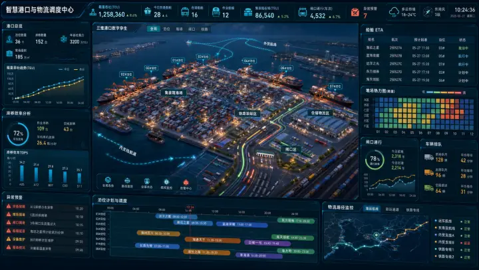Click the gate traffic icon beside 4,532

coord(303,13)
